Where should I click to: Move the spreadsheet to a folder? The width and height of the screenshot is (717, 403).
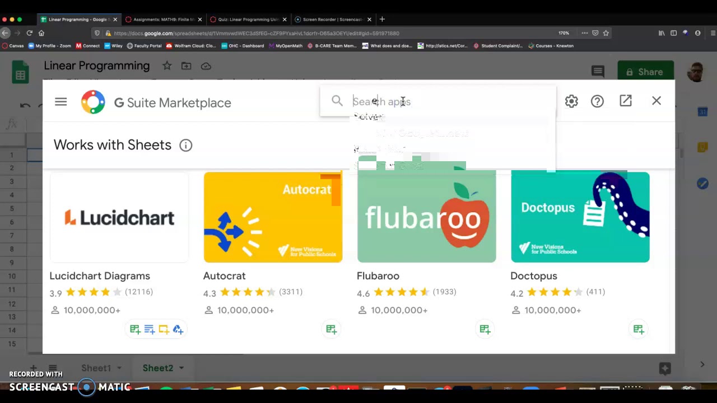pos(186,66)
